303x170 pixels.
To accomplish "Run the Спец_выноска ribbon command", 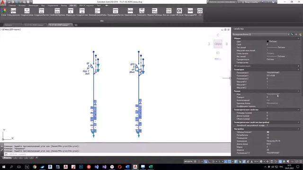I will click(x=13, y=11).
